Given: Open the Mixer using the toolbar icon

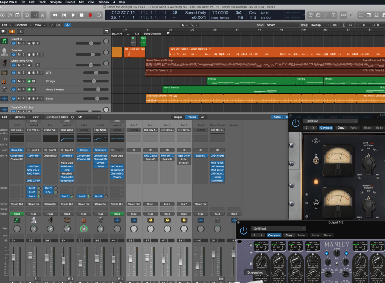Looking at the screenshot, I should [x=35, y=15].
